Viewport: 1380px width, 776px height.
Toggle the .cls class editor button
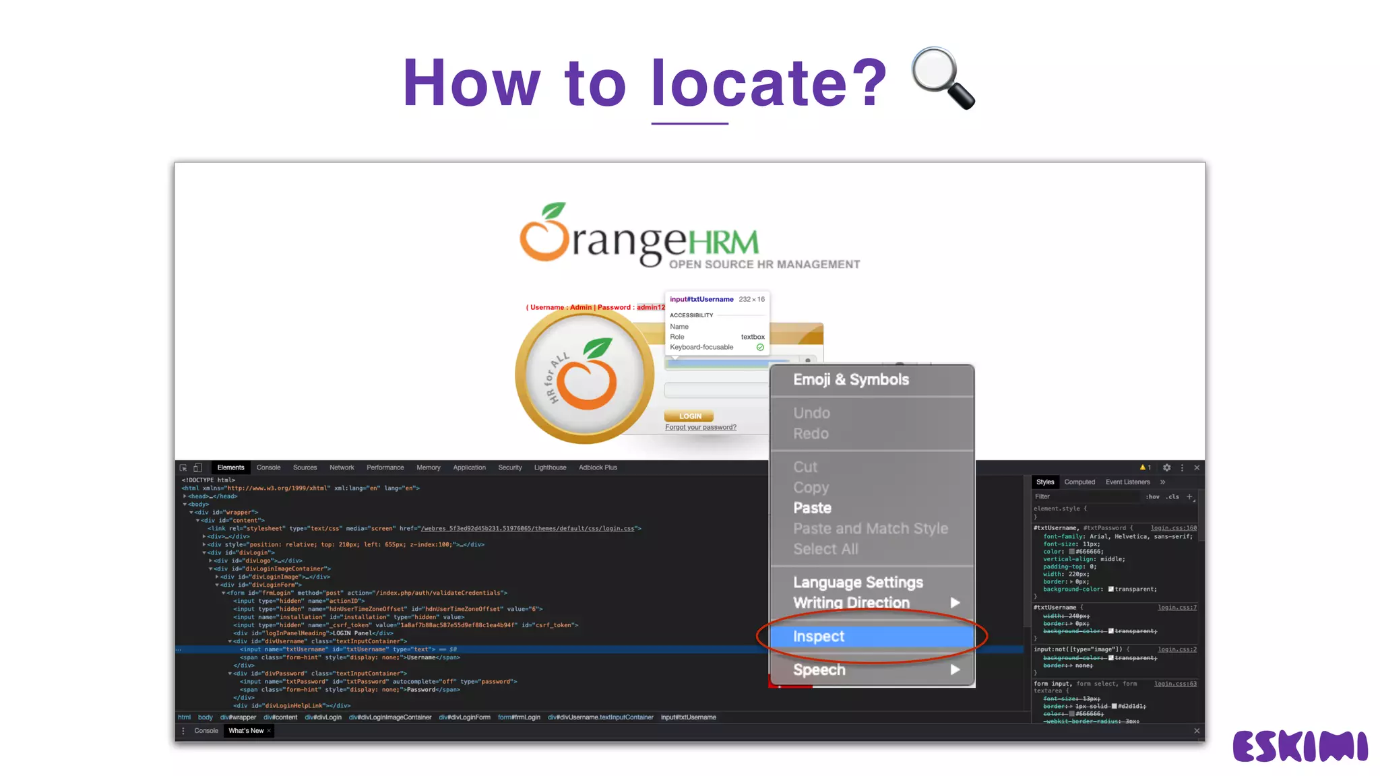[1173, 496]
